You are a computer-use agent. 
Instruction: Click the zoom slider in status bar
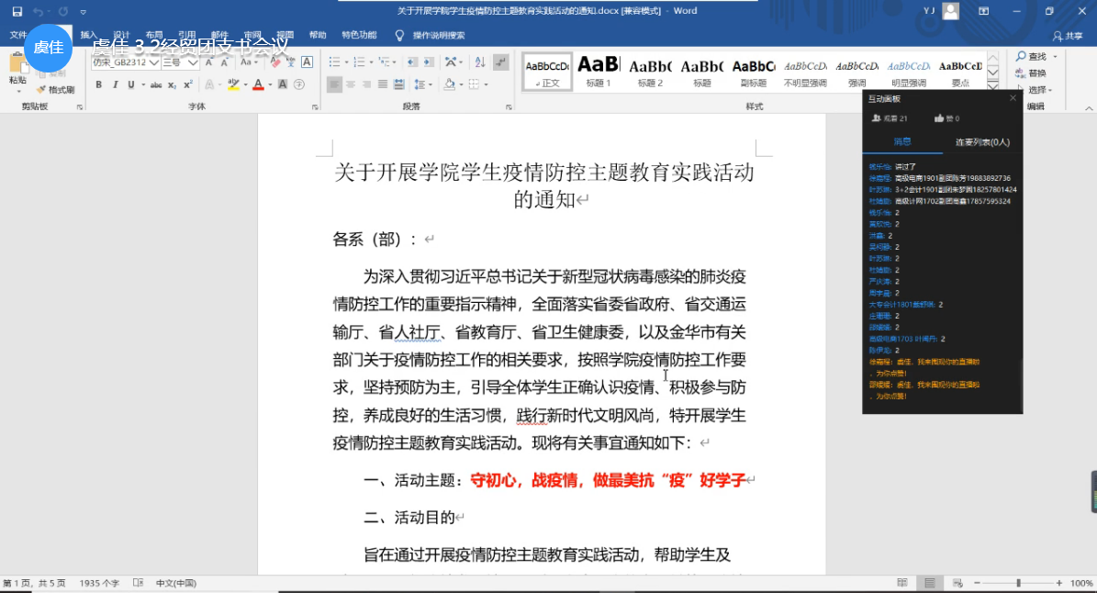1017,583
